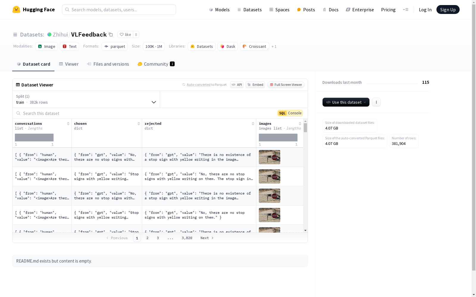Open the API button in Dataset Viewer
476x297 pixels.
[237, 85]
